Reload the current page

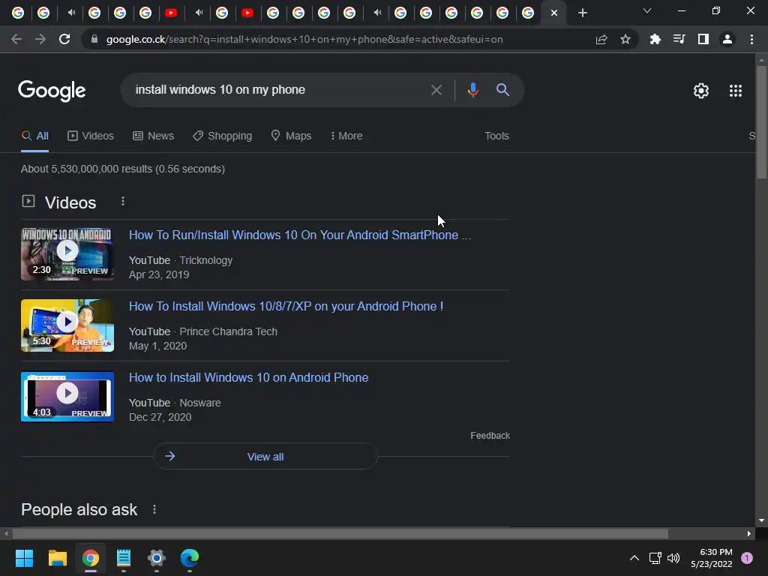tap(64, 39)
